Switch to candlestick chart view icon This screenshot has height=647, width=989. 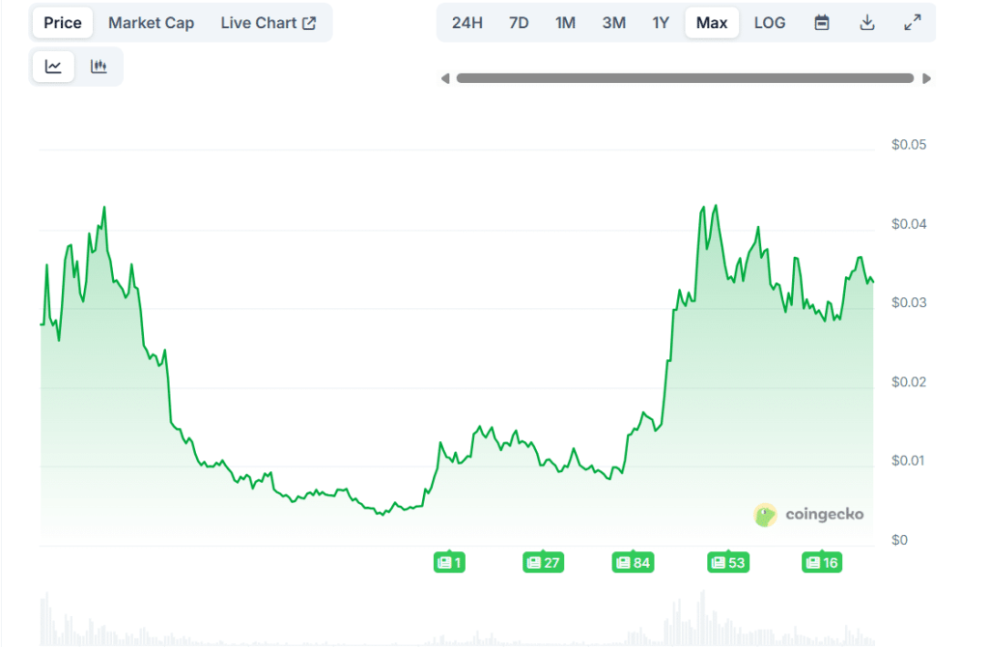click(99, 67)
